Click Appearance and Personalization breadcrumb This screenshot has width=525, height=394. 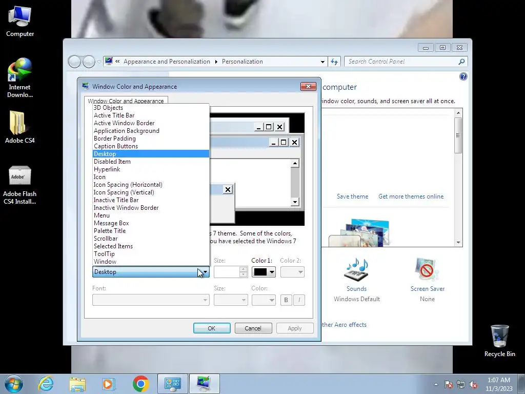(167, 62)
